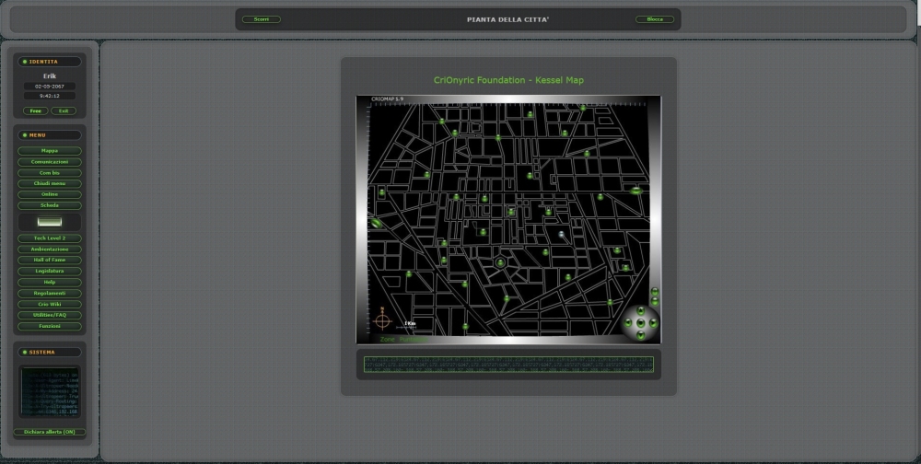
Task: Click the MENU panel header
Action: [50, 135]
